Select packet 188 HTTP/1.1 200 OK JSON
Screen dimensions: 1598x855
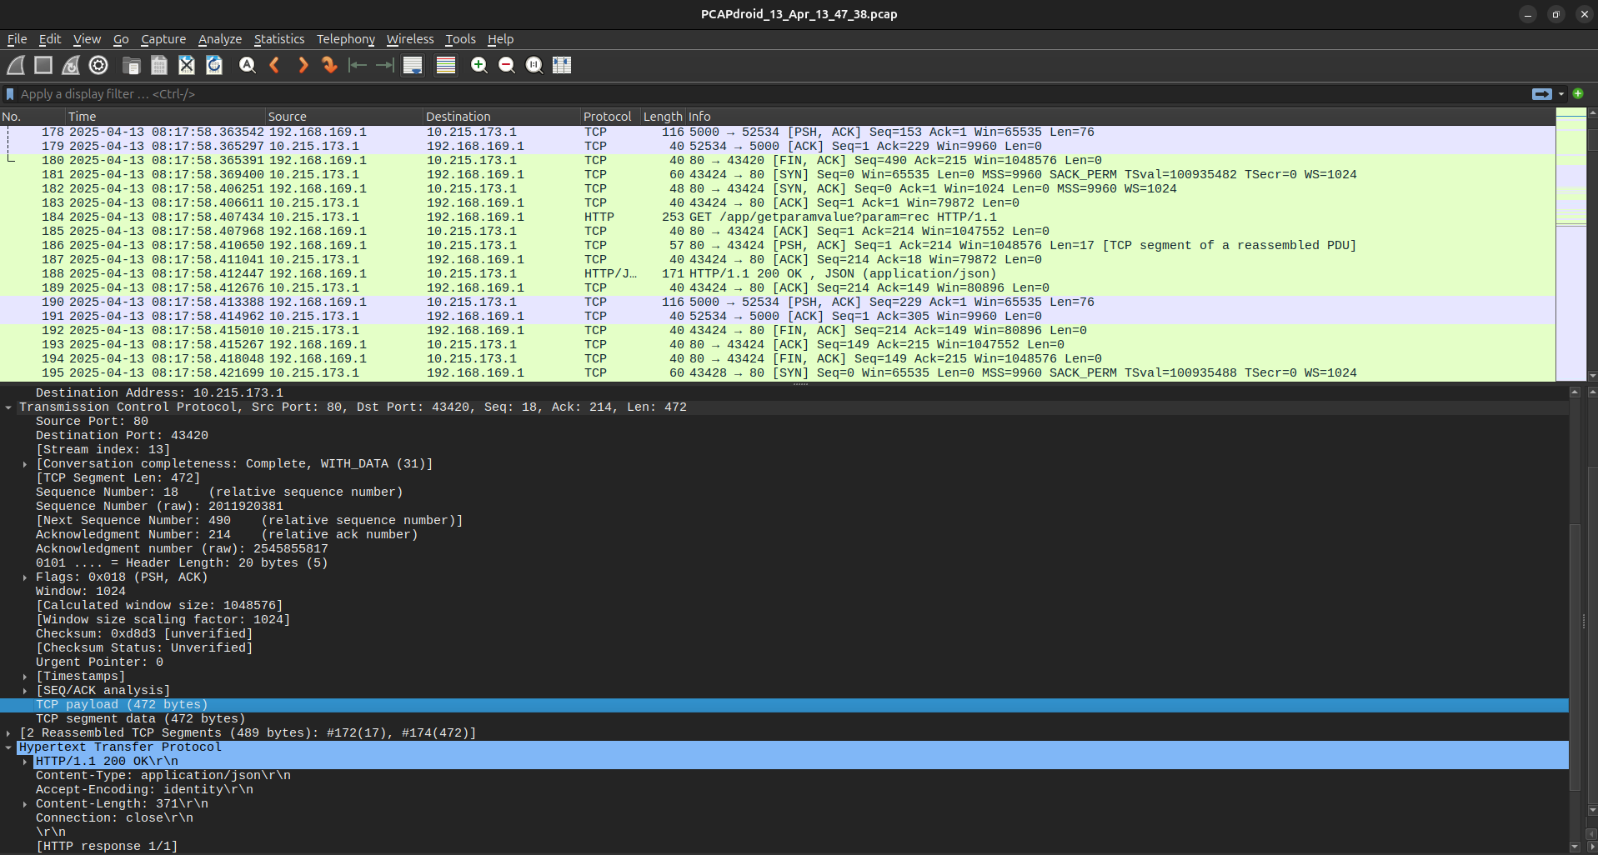tap(777, 273)
